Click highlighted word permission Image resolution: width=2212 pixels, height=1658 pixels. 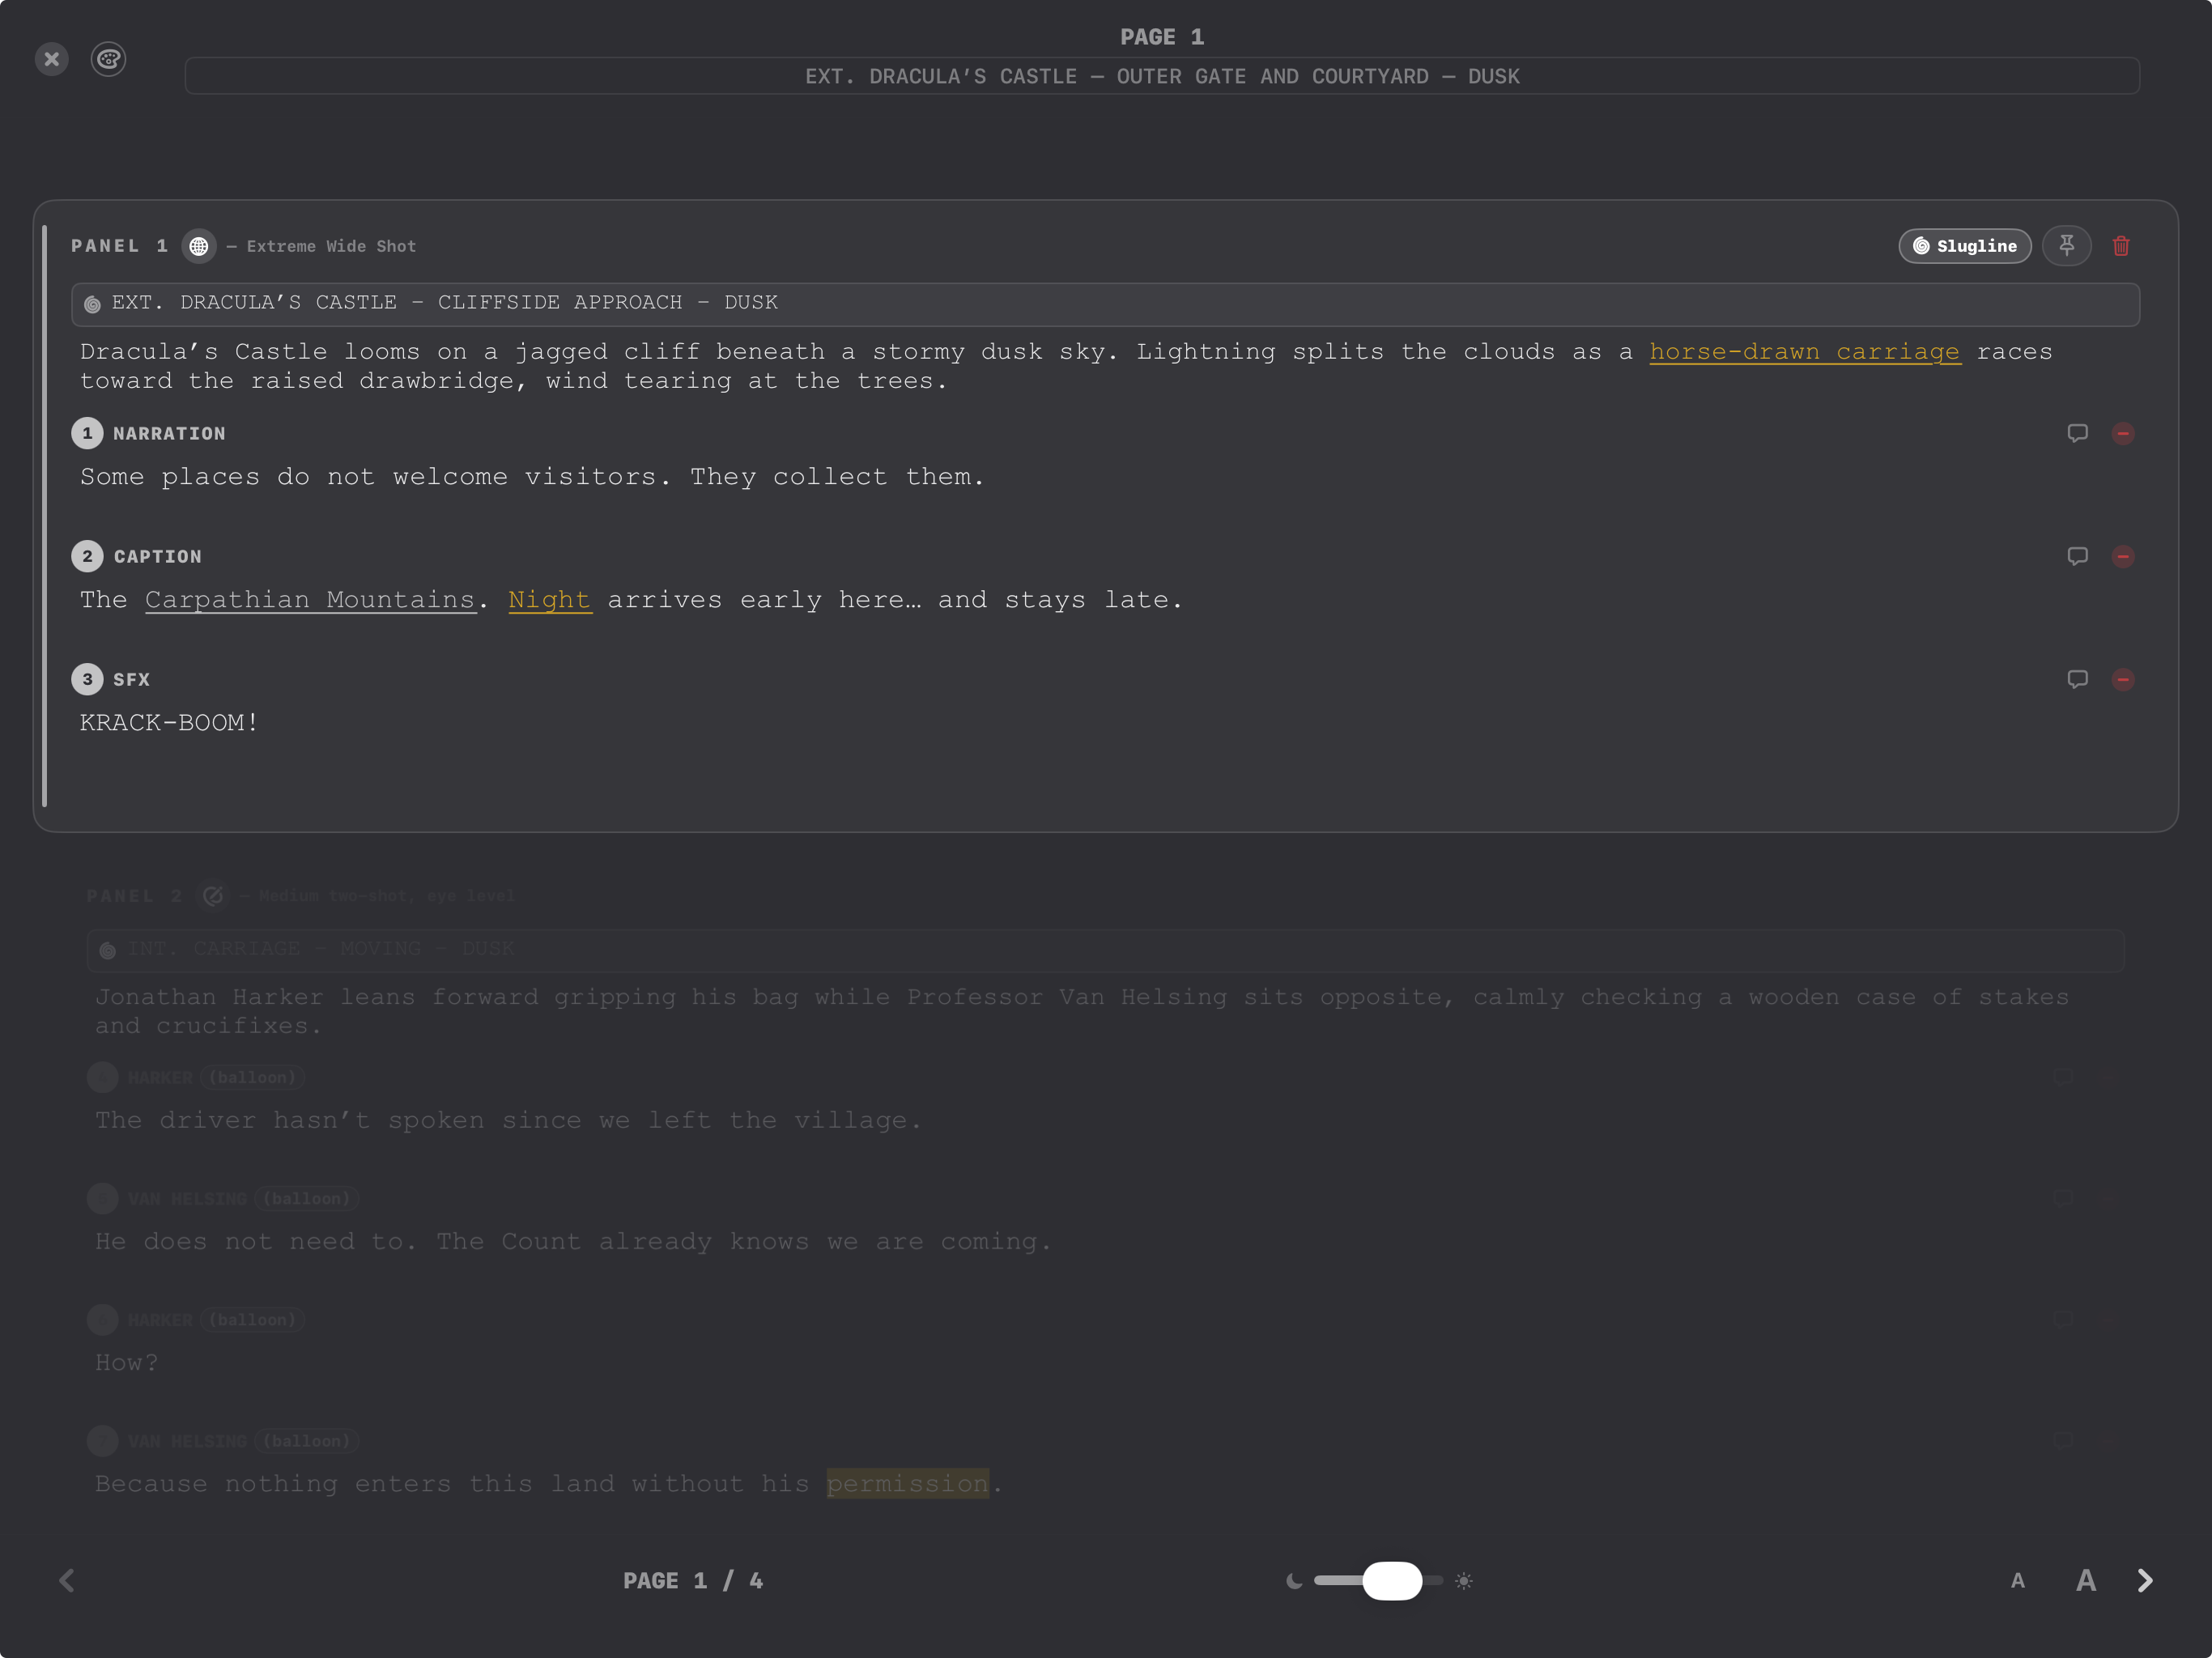coord(907,1483)
